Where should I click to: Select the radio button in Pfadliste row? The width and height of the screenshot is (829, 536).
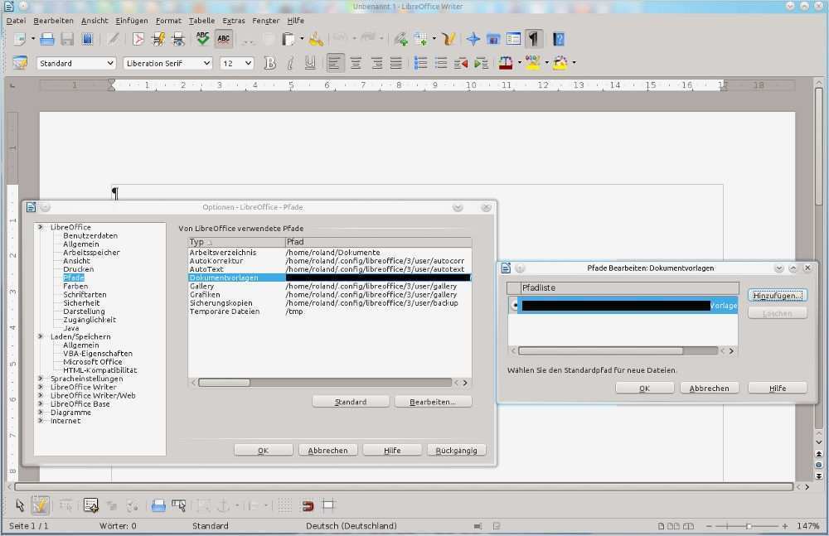point(516,305)
